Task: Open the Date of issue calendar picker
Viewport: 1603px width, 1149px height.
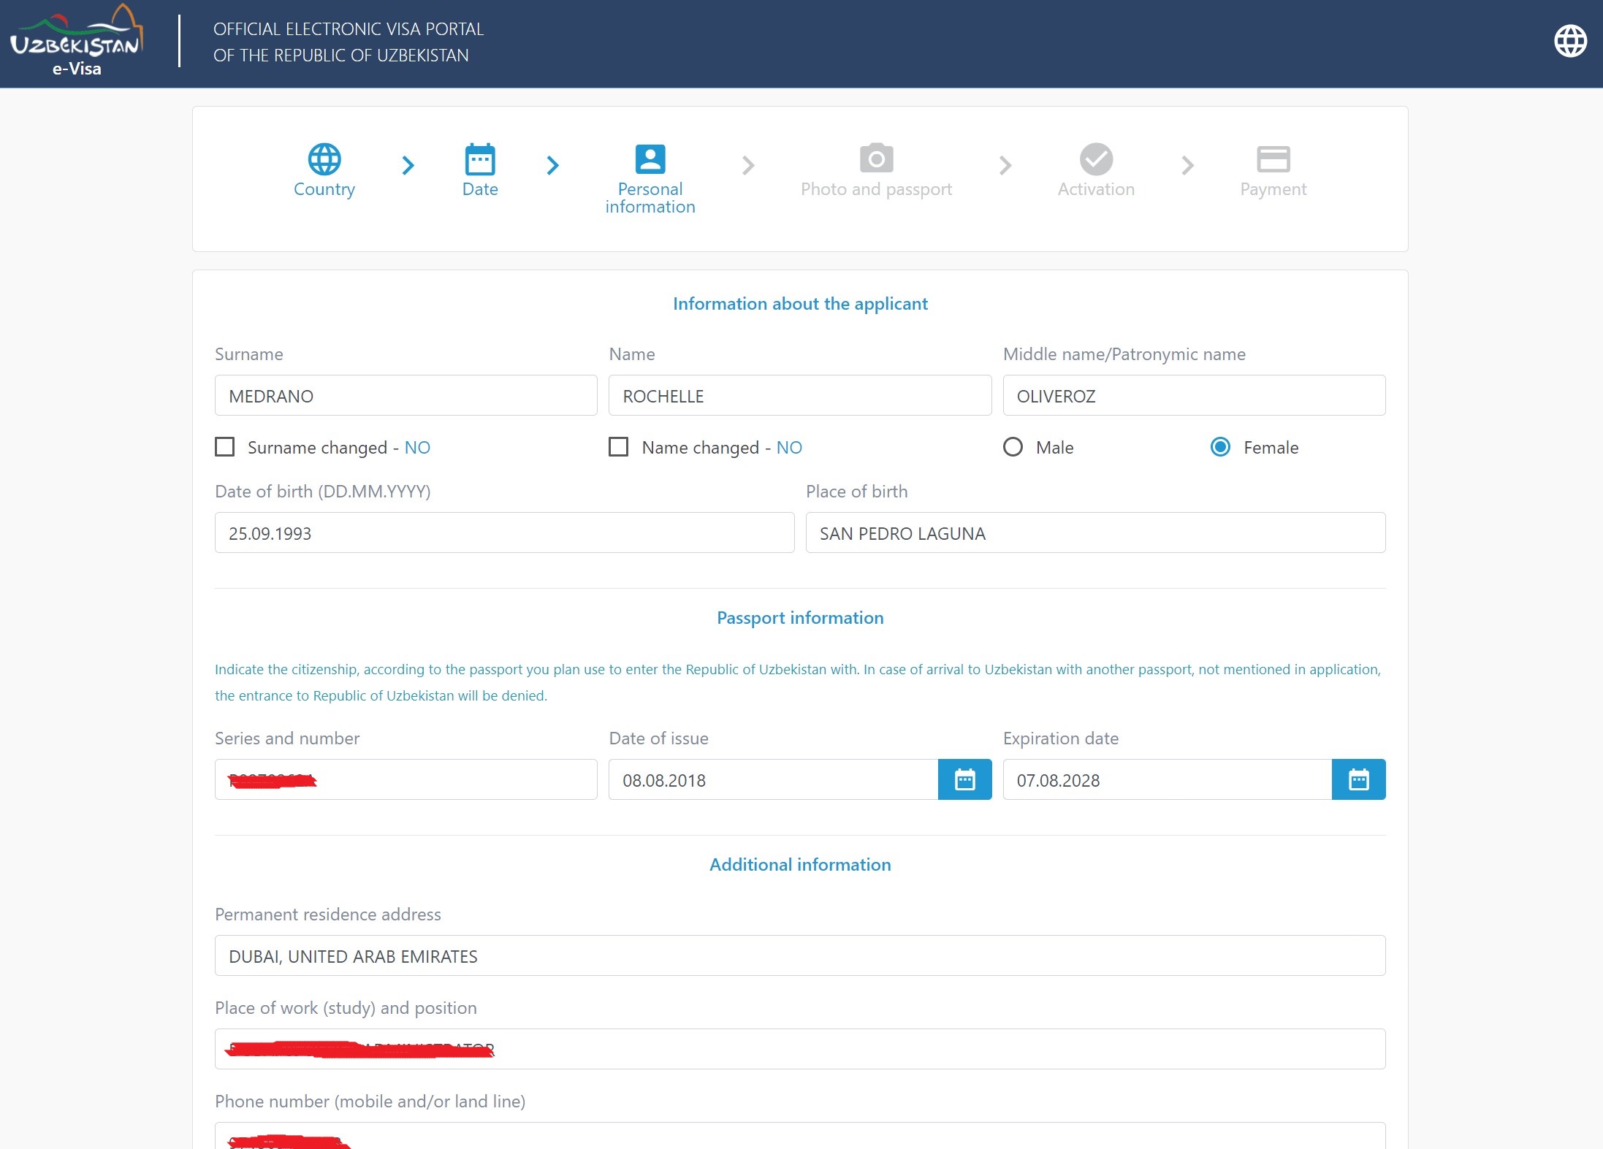Action: 964,779
